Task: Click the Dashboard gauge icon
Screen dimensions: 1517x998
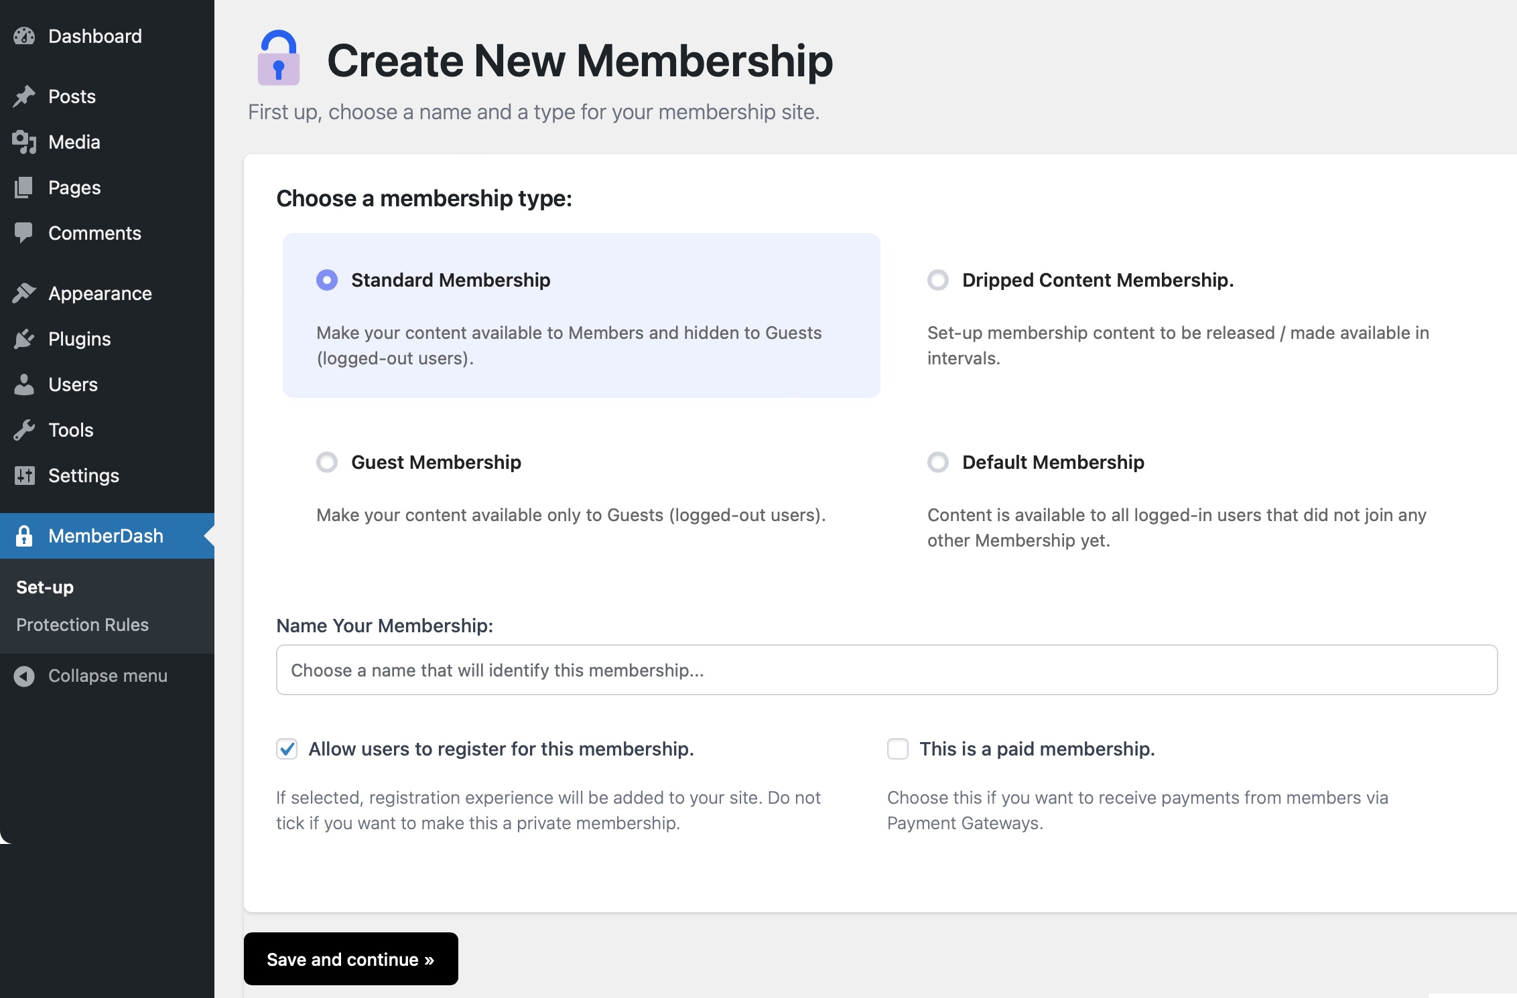Action: tap(24, 36)
